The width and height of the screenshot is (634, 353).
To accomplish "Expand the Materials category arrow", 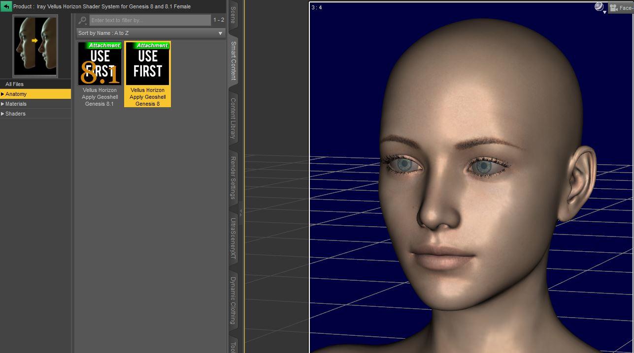I will (2, 104).
